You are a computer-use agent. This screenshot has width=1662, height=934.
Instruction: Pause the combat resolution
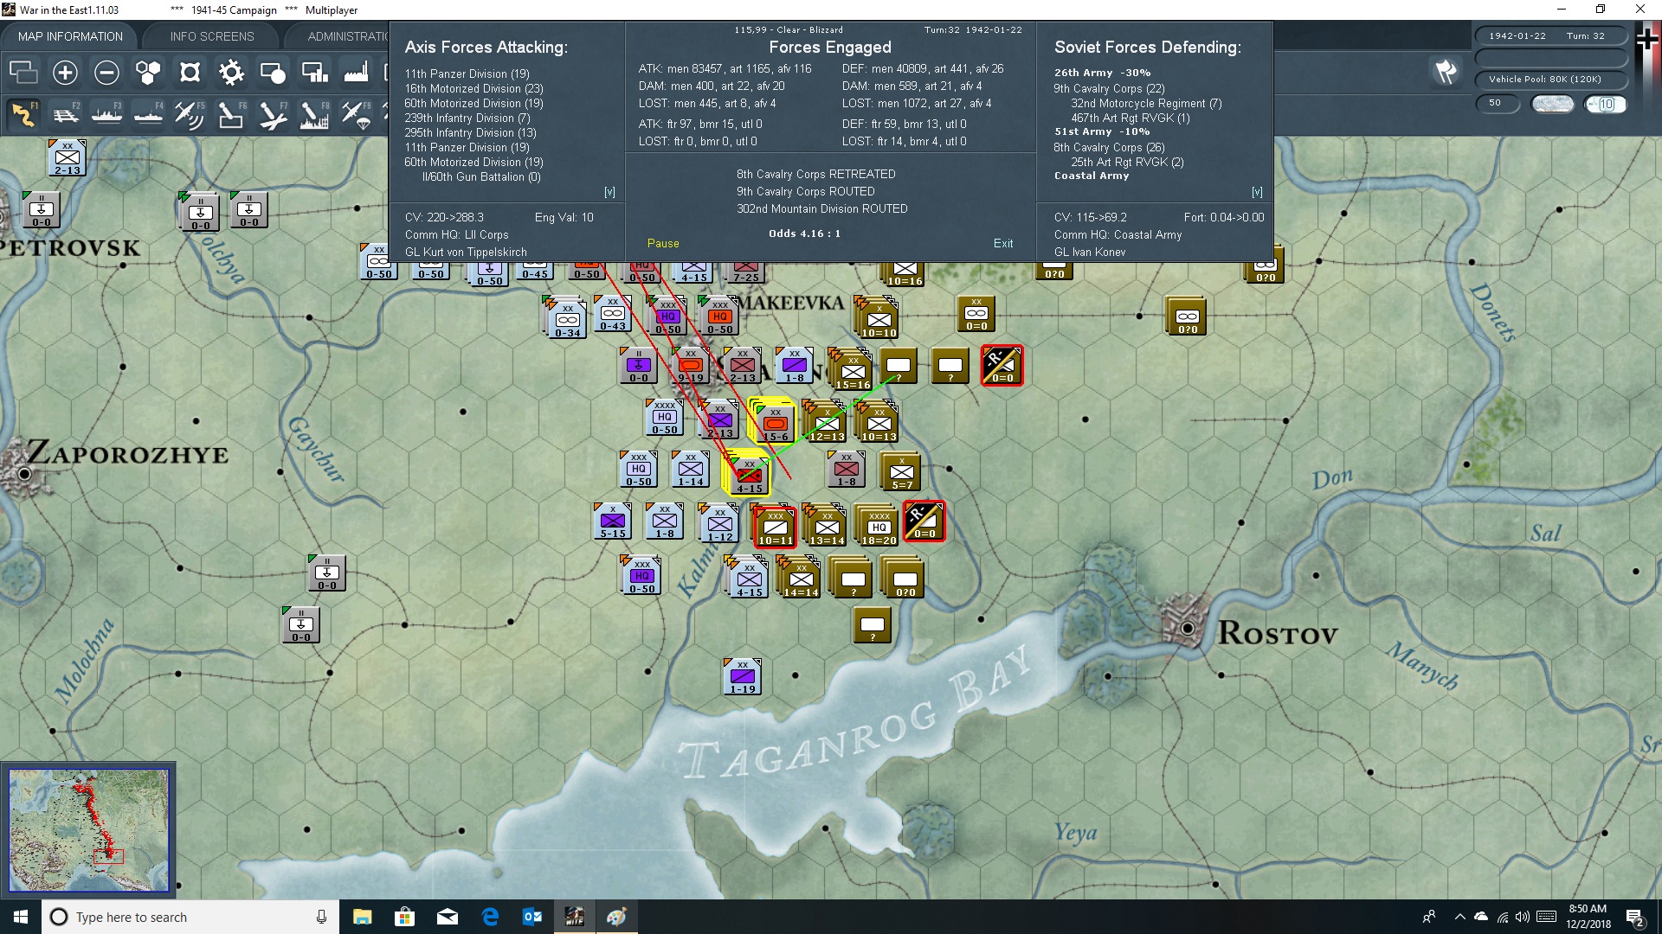pyautogui.click(x=663, y=244)
